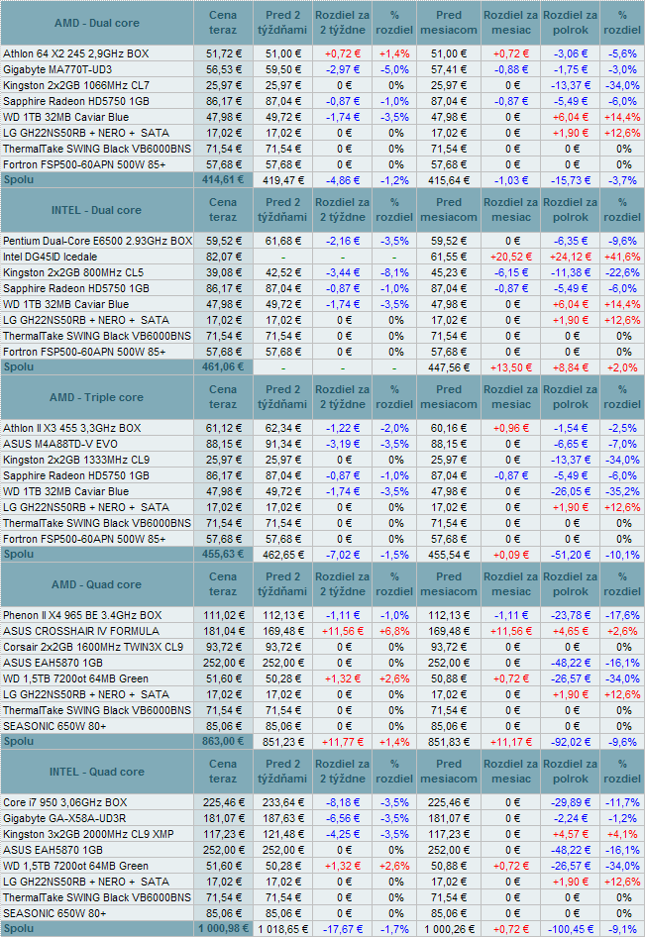The image size is (645, 937).
Task: Click the value '447,56 €'
Action: click(449, 367)
